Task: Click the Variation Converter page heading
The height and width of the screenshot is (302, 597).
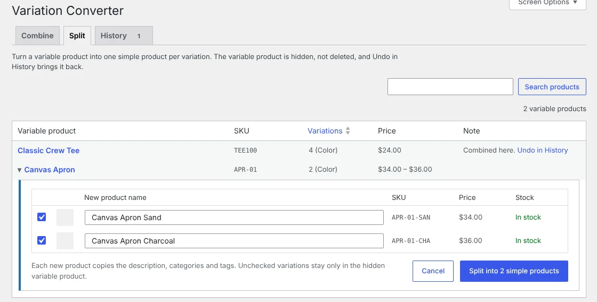Action: [68, 11]
